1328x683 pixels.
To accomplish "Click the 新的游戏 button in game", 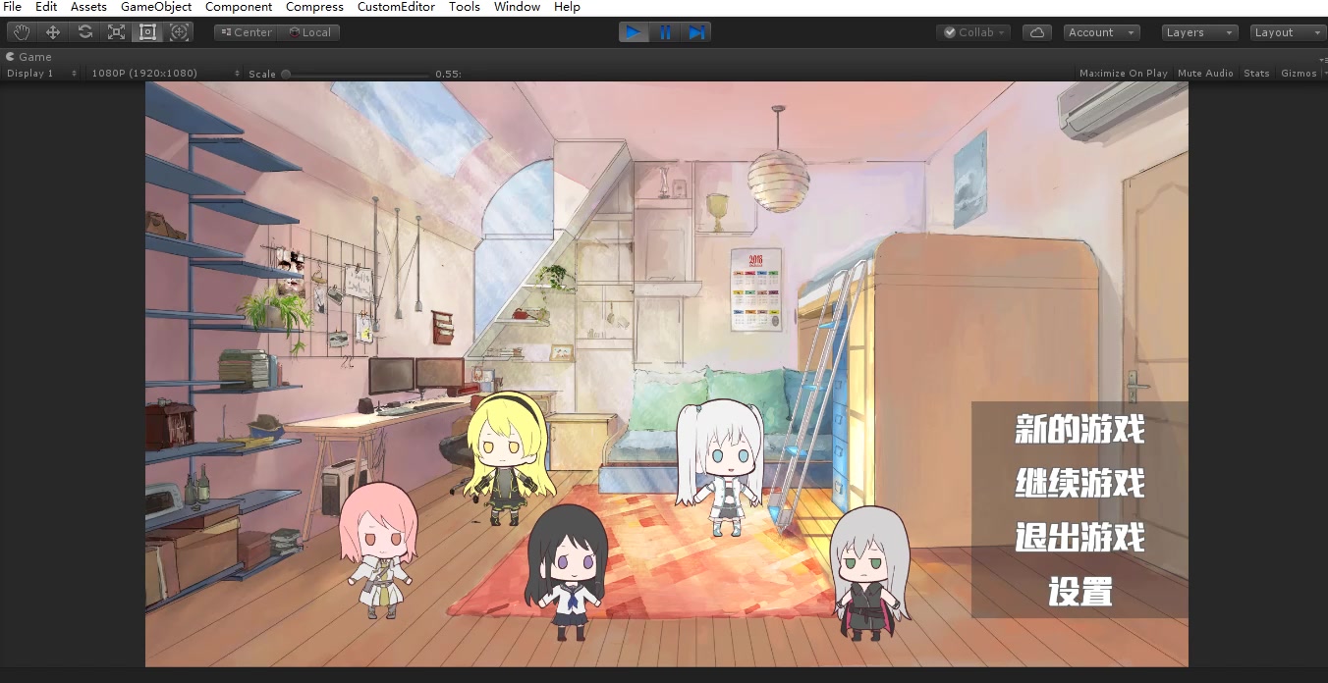I will tap(1079, 430).
